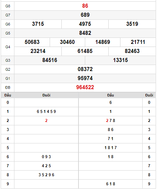Select the G8 prize number 86
Viewport: 157px width, 189px height.
85,6
